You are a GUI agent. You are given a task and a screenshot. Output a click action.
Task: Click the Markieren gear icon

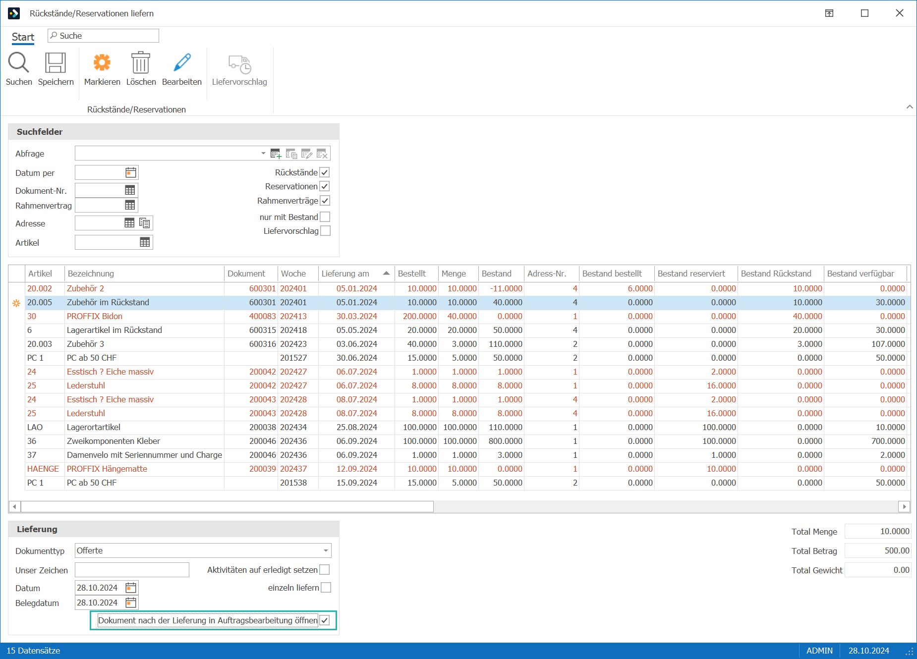(102, 63)
